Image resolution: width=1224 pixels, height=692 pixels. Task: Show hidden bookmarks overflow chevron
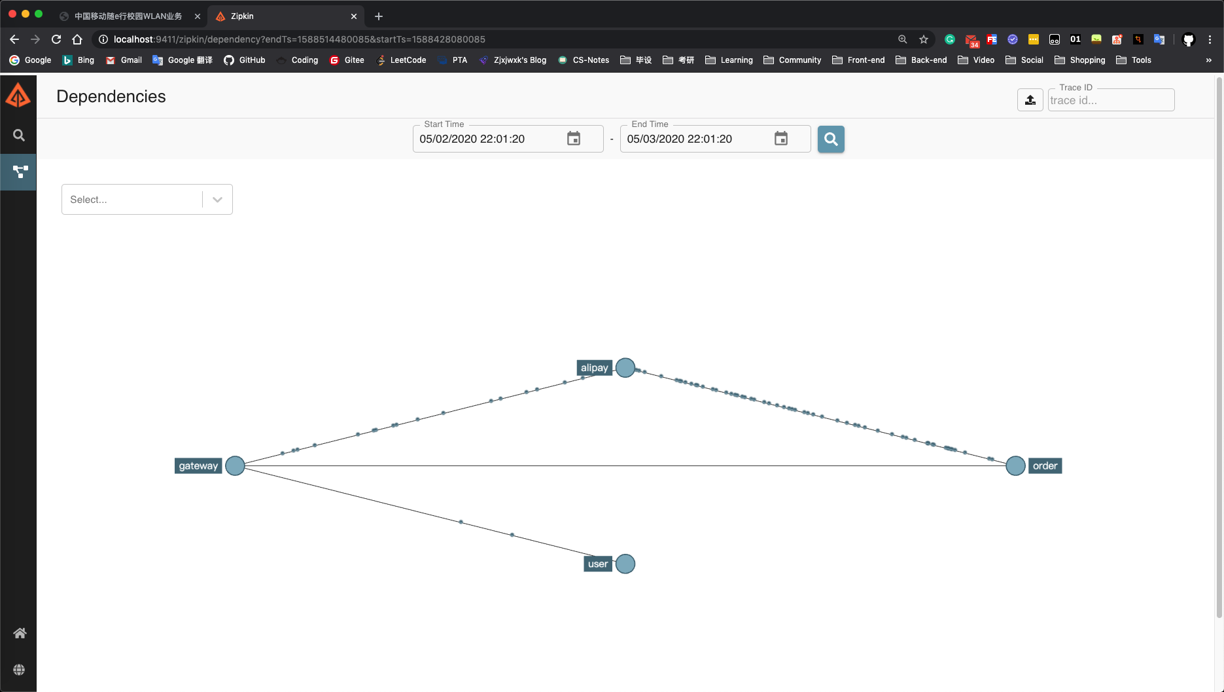pyautogui.click(x=1209, y=60)
